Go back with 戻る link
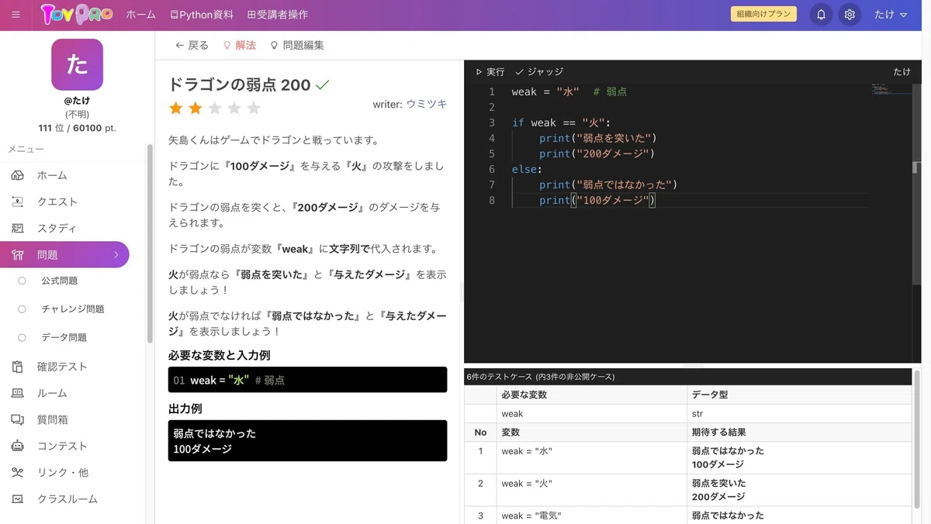 coord(192,46)
